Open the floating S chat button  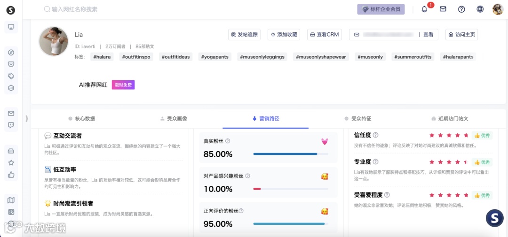(x=494, y=218)
